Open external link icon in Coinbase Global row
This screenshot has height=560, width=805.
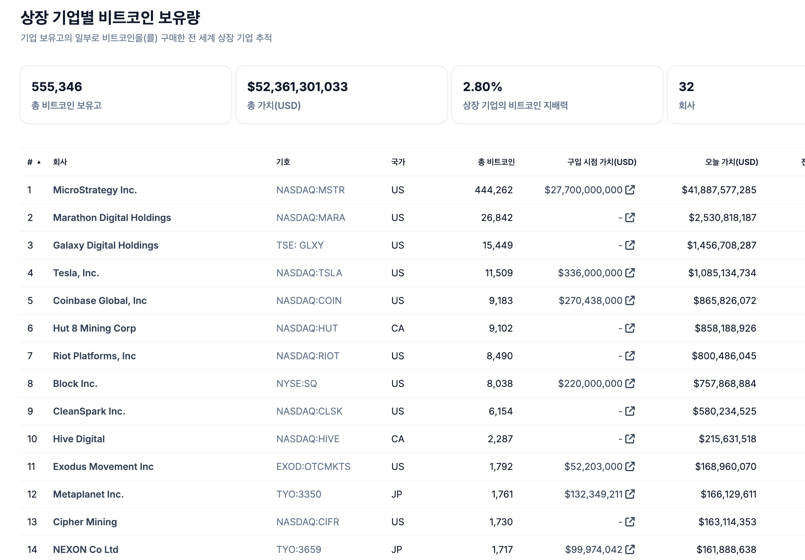tap(630, 300)
